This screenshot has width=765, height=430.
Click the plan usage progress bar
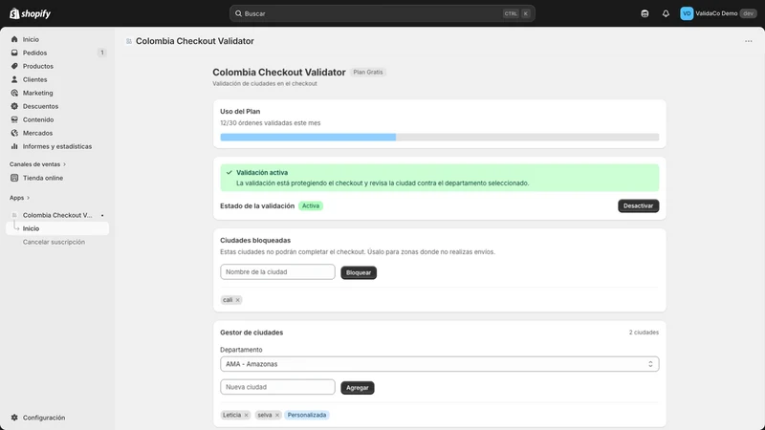(x=439, y=138)
